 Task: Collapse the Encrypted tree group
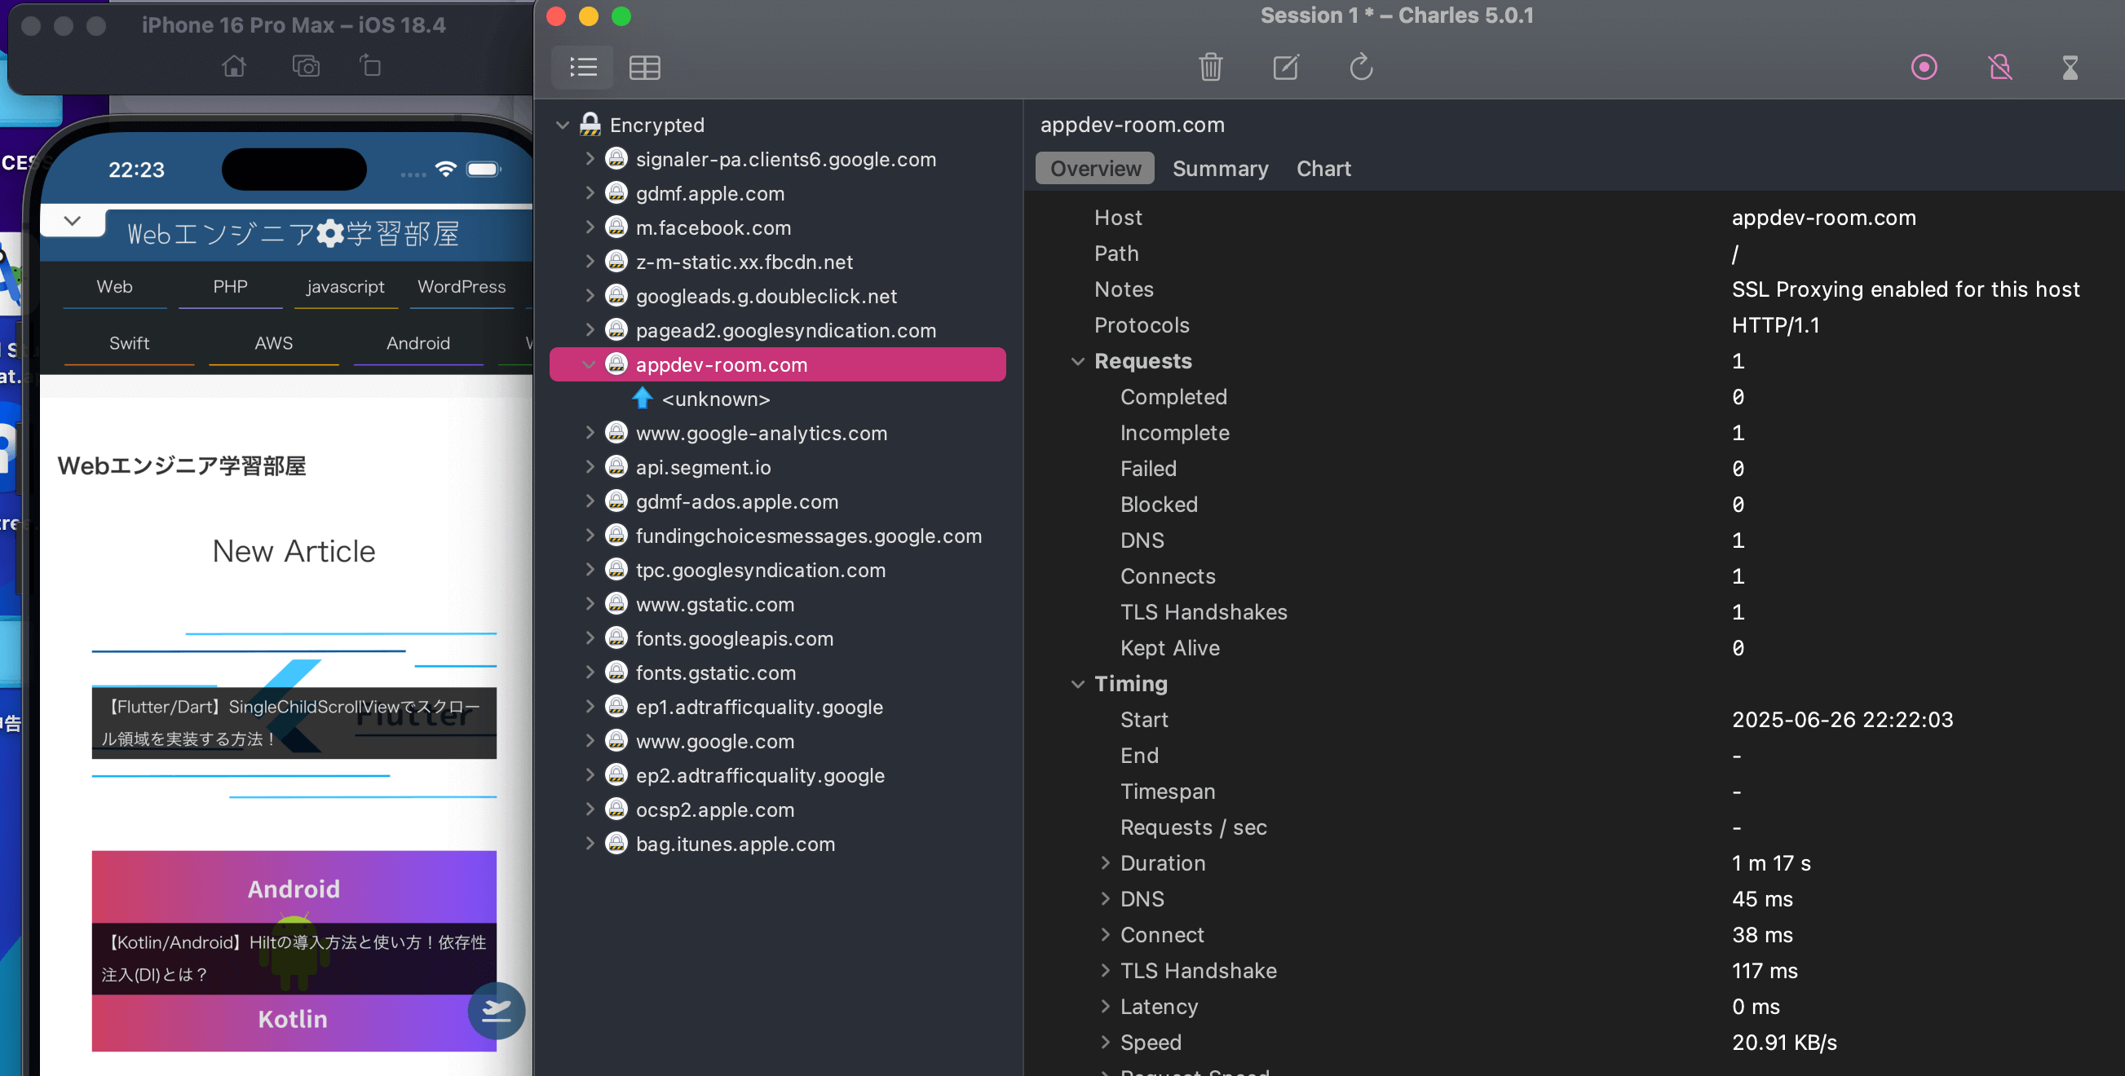point(563,126)
